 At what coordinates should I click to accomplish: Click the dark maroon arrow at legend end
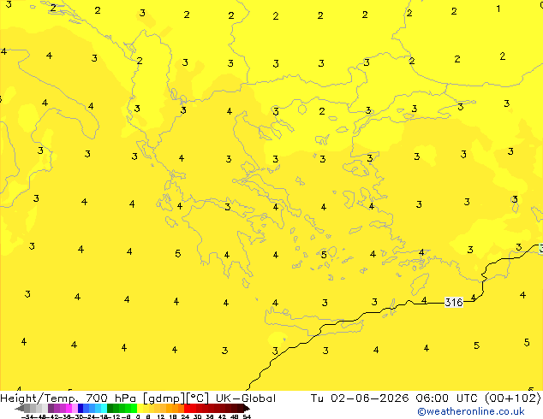coord(247,408)
